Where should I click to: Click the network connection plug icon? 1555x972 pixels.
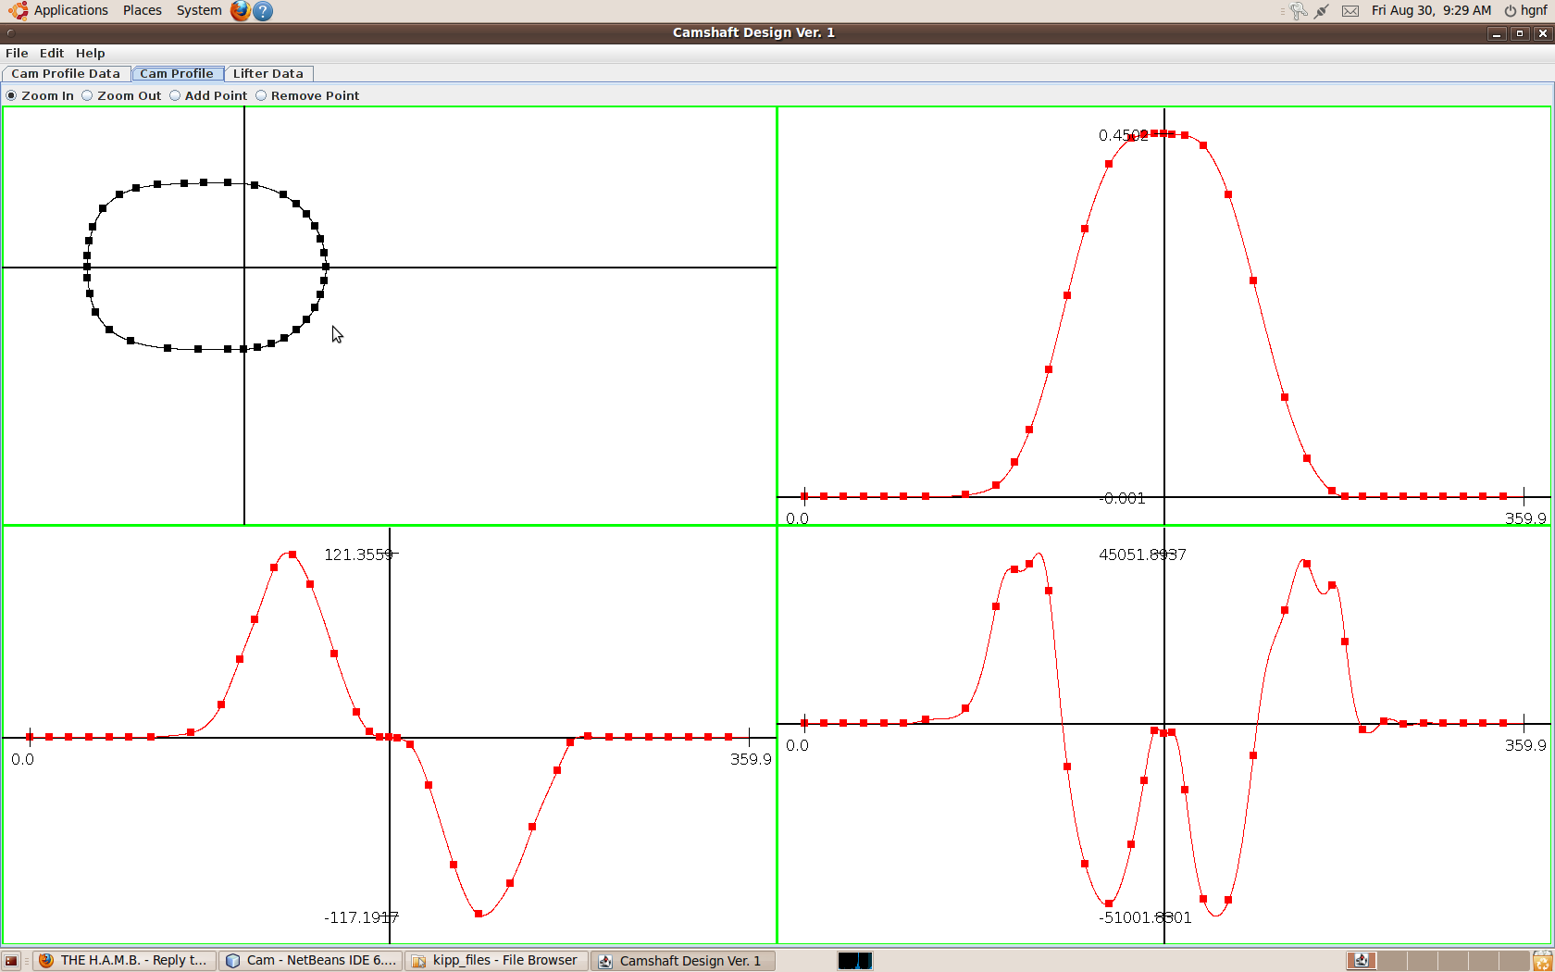[x=1322, y=11]
